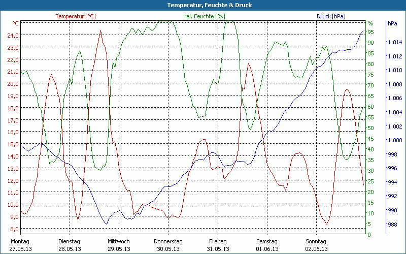Select the green 'rel. Feuchte [%]' legend label
The width and height of the screenshot is (406, 254).
coord(204,16)
